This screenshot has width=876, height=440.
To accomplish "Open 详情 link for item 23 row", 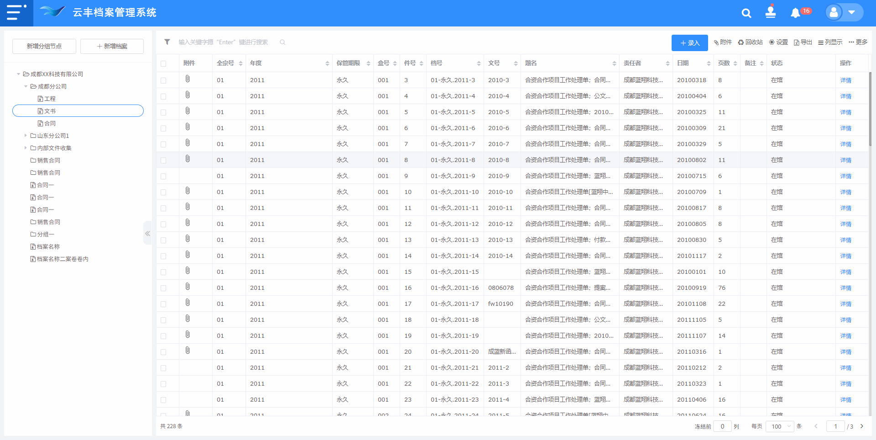I will (846, 400).
